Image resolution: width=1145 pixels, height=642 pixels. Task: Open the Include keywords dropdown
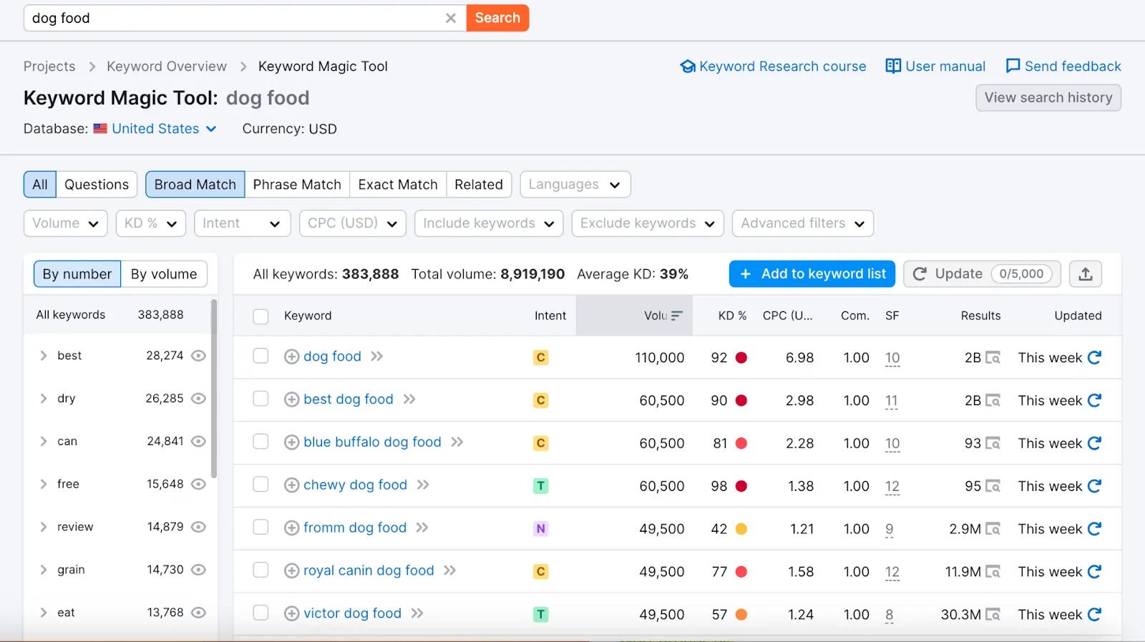point(489,223)
